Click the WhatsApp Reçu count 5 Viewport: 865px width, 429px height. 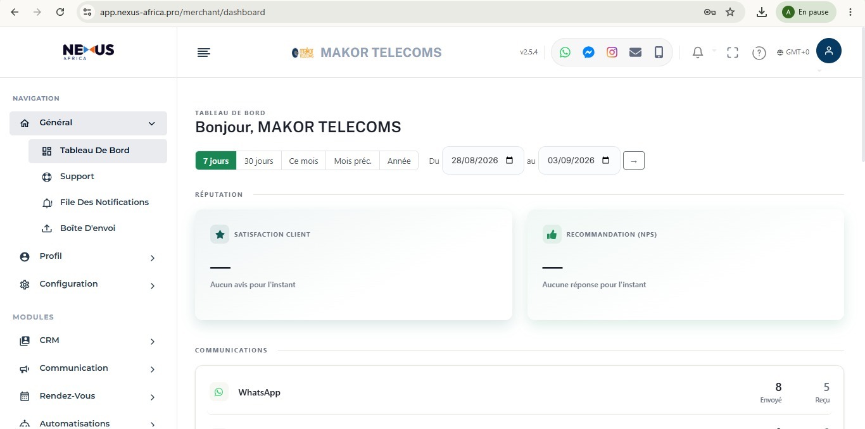pos(826,387)
